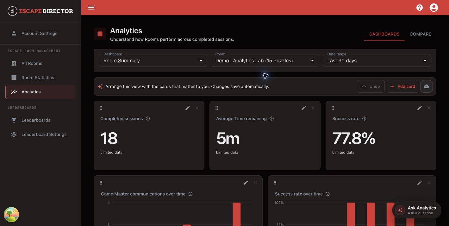
Task: Open the Dashboard dropdown showing Room Summary
Action: (153, 60)
